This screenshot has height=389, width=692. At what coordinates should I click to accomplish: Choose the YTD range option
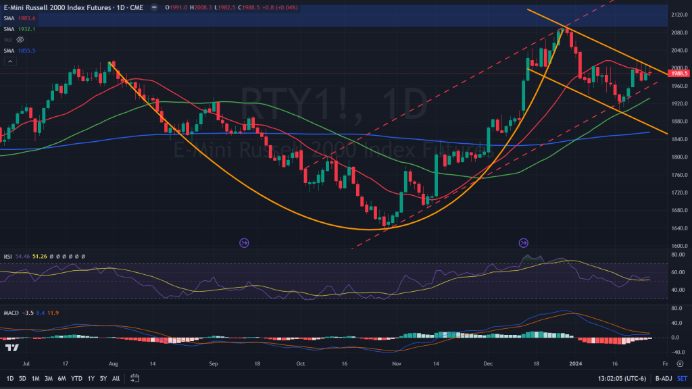click(76, 378)
